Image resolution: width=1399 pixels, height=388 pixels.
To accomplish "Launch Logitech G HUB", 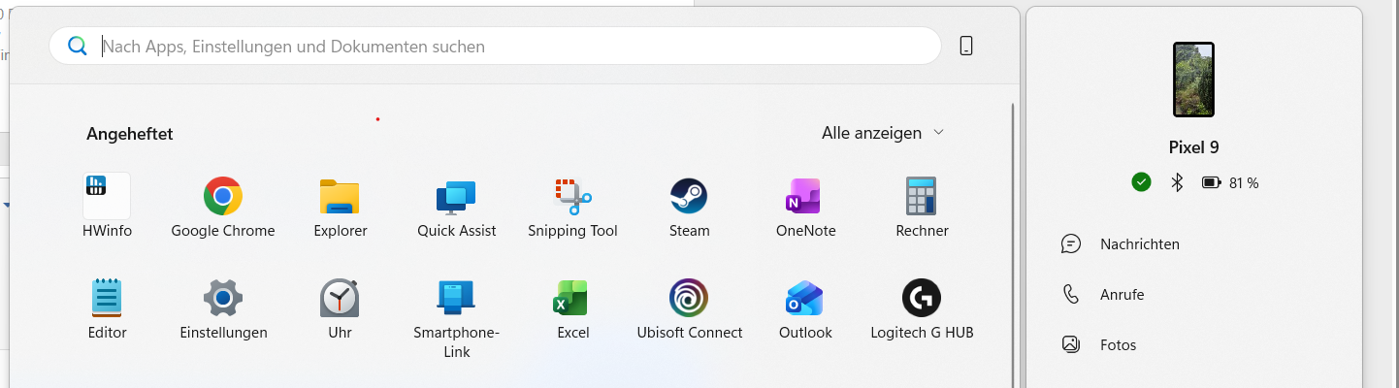I will point(922,310).
